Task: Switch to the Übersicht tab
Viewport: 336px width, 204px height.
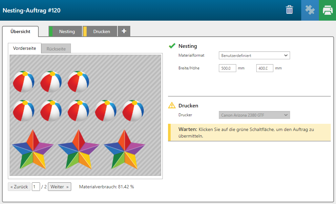Action: tap(20, 31)
